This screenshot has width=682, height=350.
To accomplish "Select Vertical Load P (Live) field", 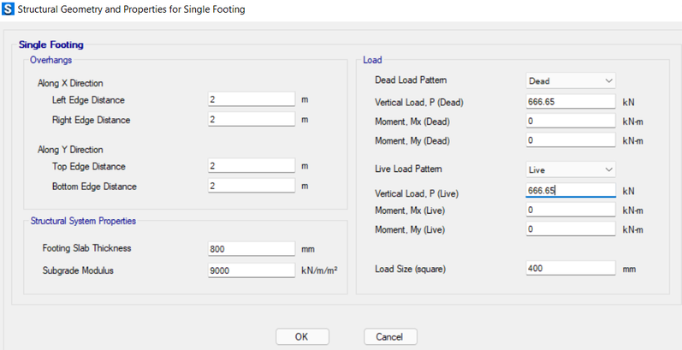I will tap(570, 191).
